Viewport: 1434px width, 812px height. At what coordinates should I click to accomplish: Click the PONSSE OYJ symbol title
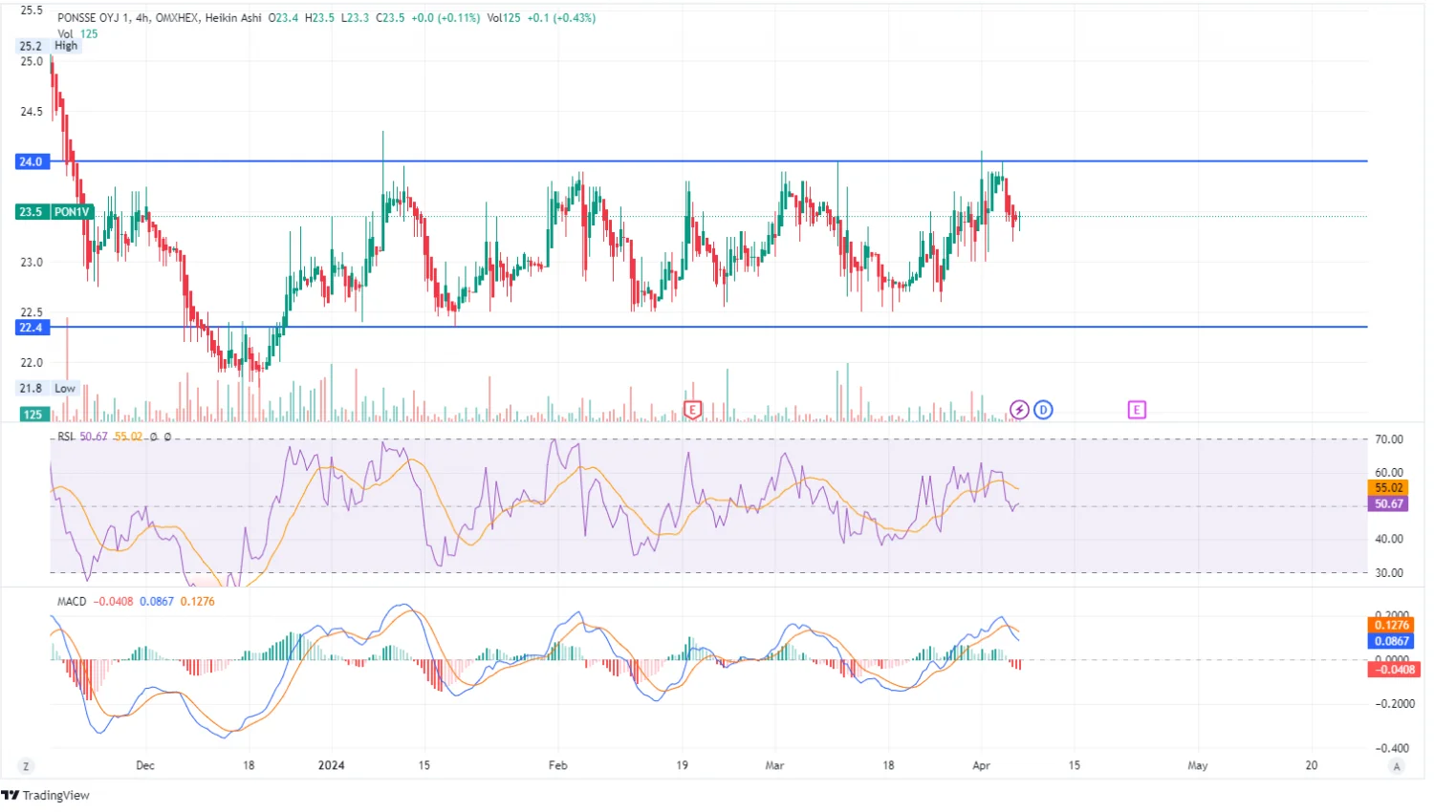coord(94,18)
